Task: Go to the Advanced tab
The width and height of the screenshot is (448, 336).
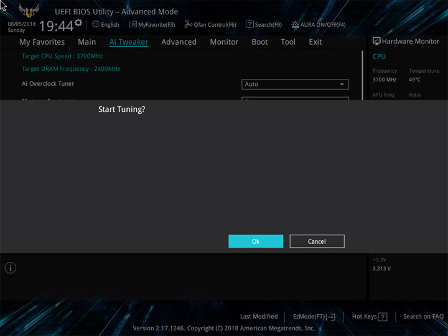Action: pyautogui.click(x=179, y=42)
